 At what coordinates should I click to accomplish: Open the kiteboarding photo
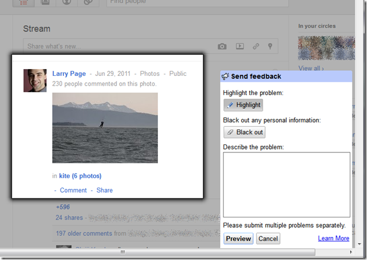[x=105, y=128]
